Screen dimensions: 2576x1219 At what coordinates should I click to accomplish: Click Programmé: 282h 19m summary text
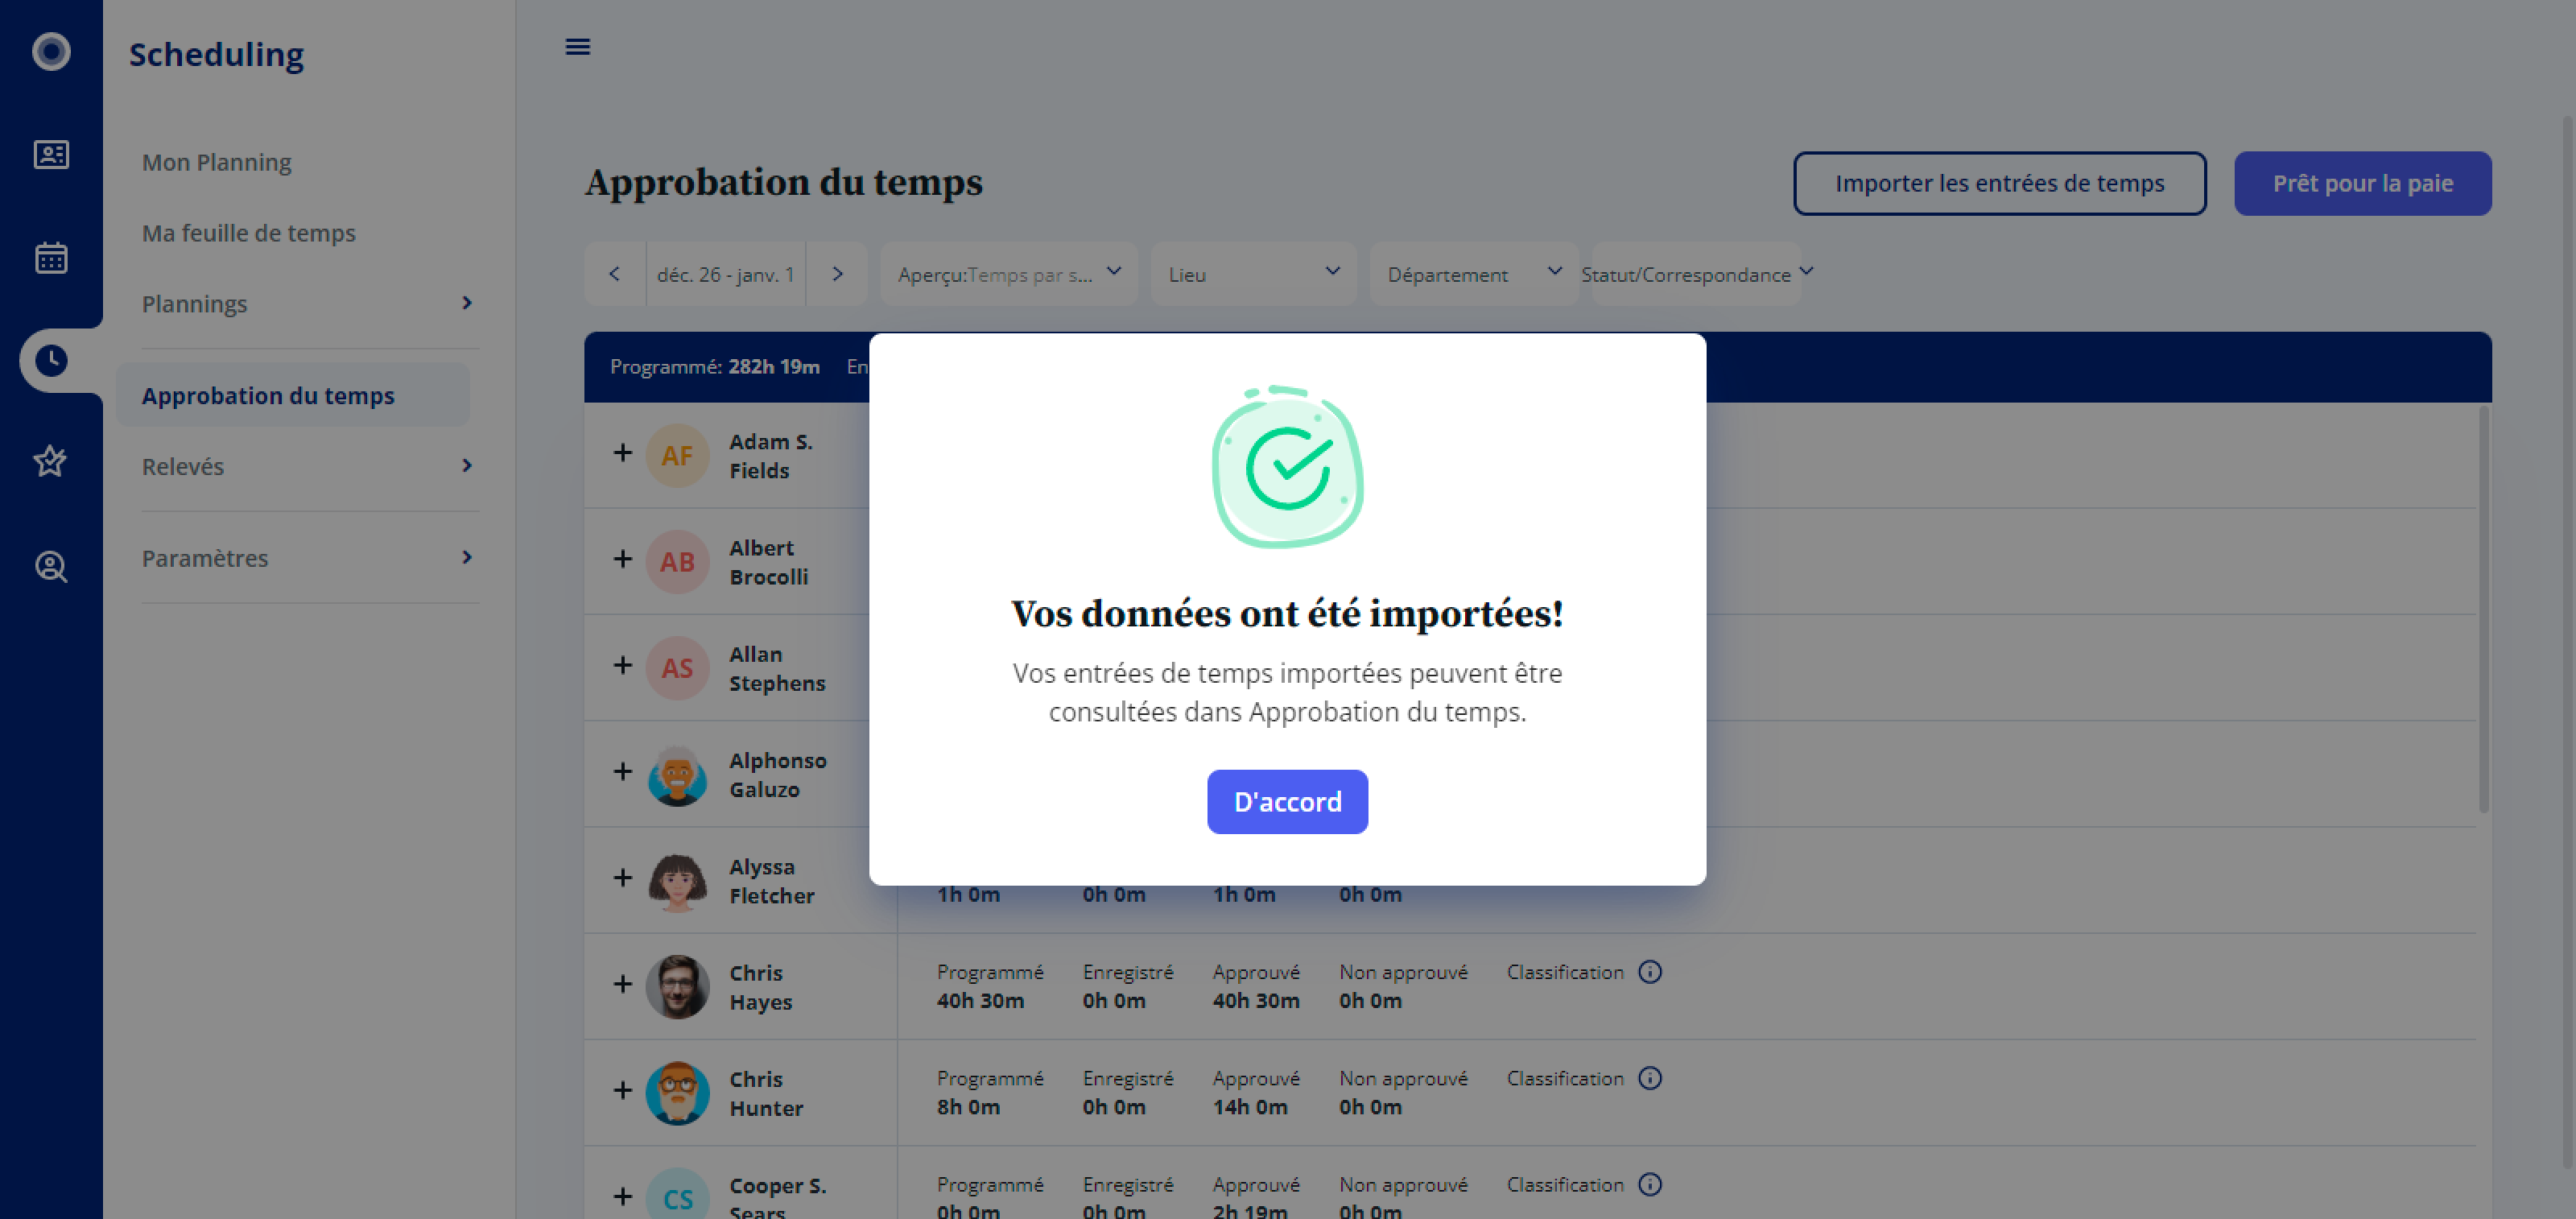coord(715,367)
